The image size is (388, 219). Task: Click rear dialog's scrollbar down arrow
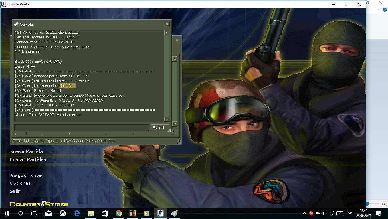click(x=175, y=124)
